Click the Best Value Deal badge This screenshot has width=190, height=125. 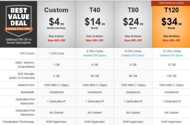[19, 20]
